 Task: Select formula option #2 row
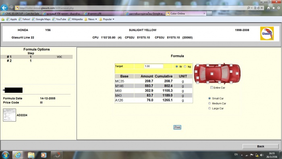[37, 61]
